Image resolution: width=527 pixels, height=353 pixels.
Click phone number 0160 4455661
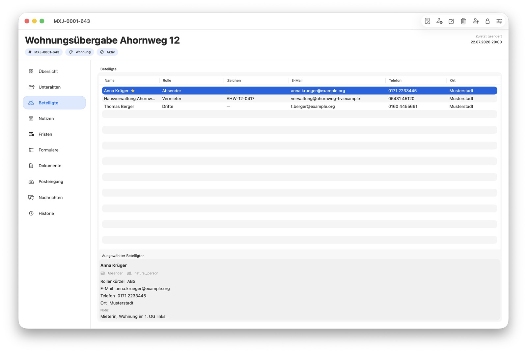click(403, 107)
